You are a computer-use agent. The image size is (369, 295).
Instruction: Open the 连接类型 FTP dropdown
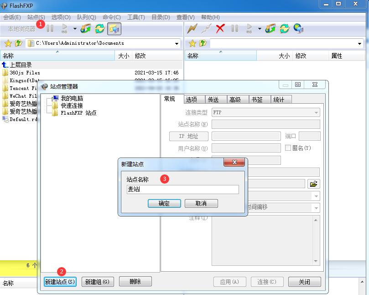click(316, 112)
